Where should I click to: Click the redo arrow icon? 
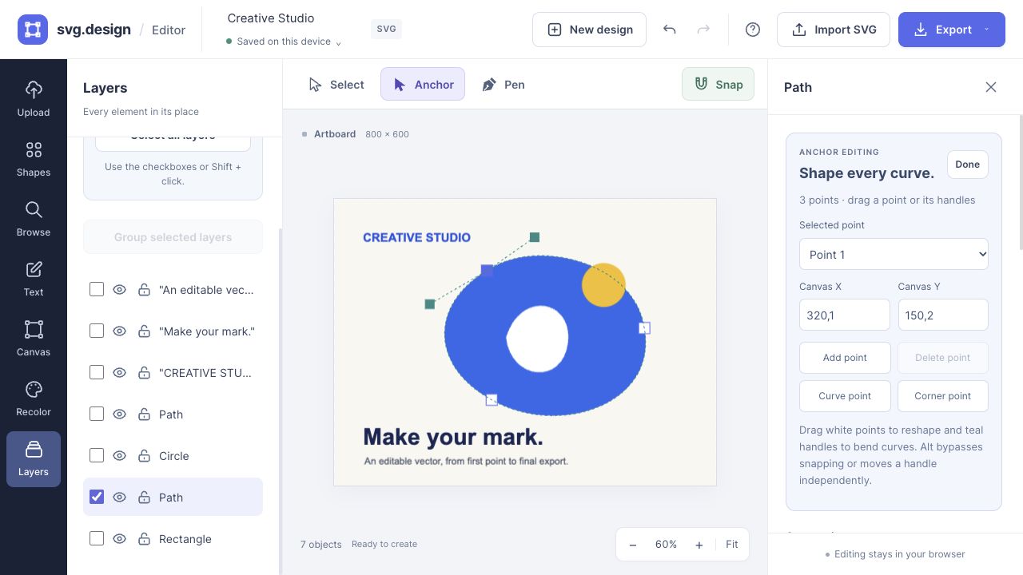[703, 30]
